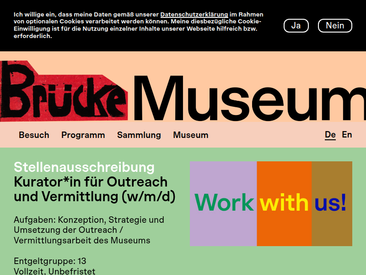
Task: Switch language to De
Action: [x=330, y=135]
